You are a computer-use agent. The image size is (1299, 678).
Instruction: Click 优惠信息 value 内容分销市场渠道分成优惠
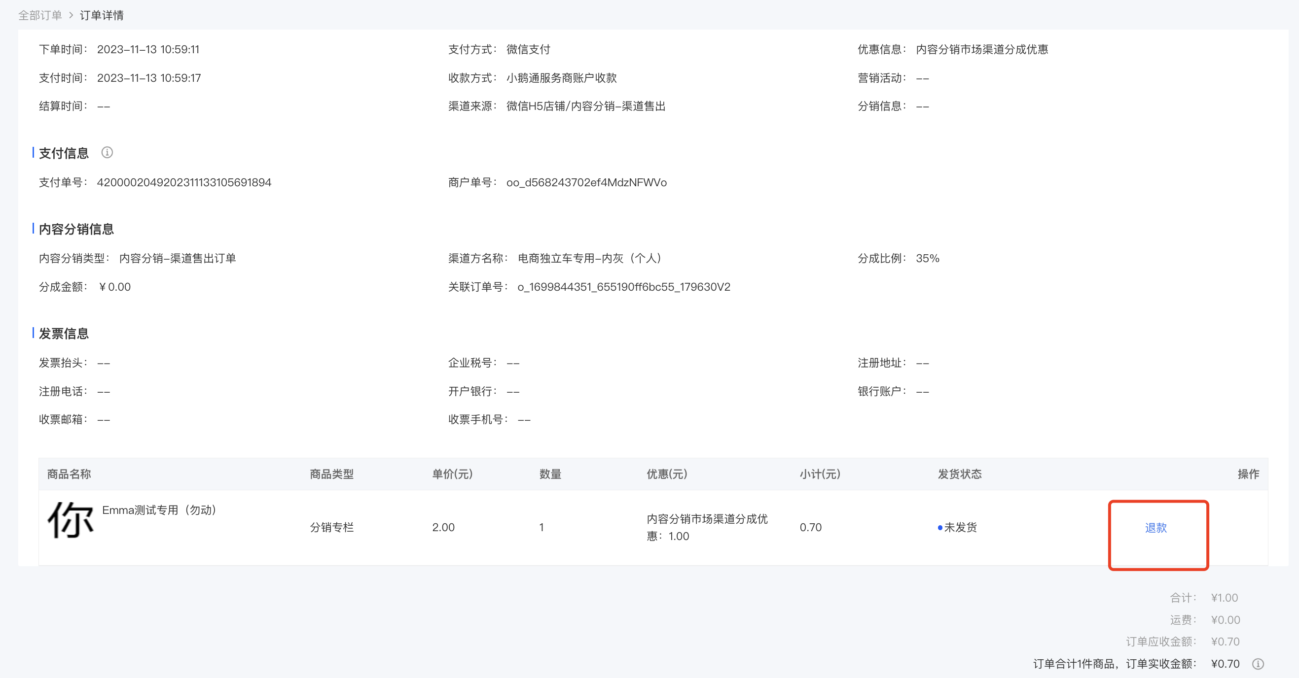point(982,49)
